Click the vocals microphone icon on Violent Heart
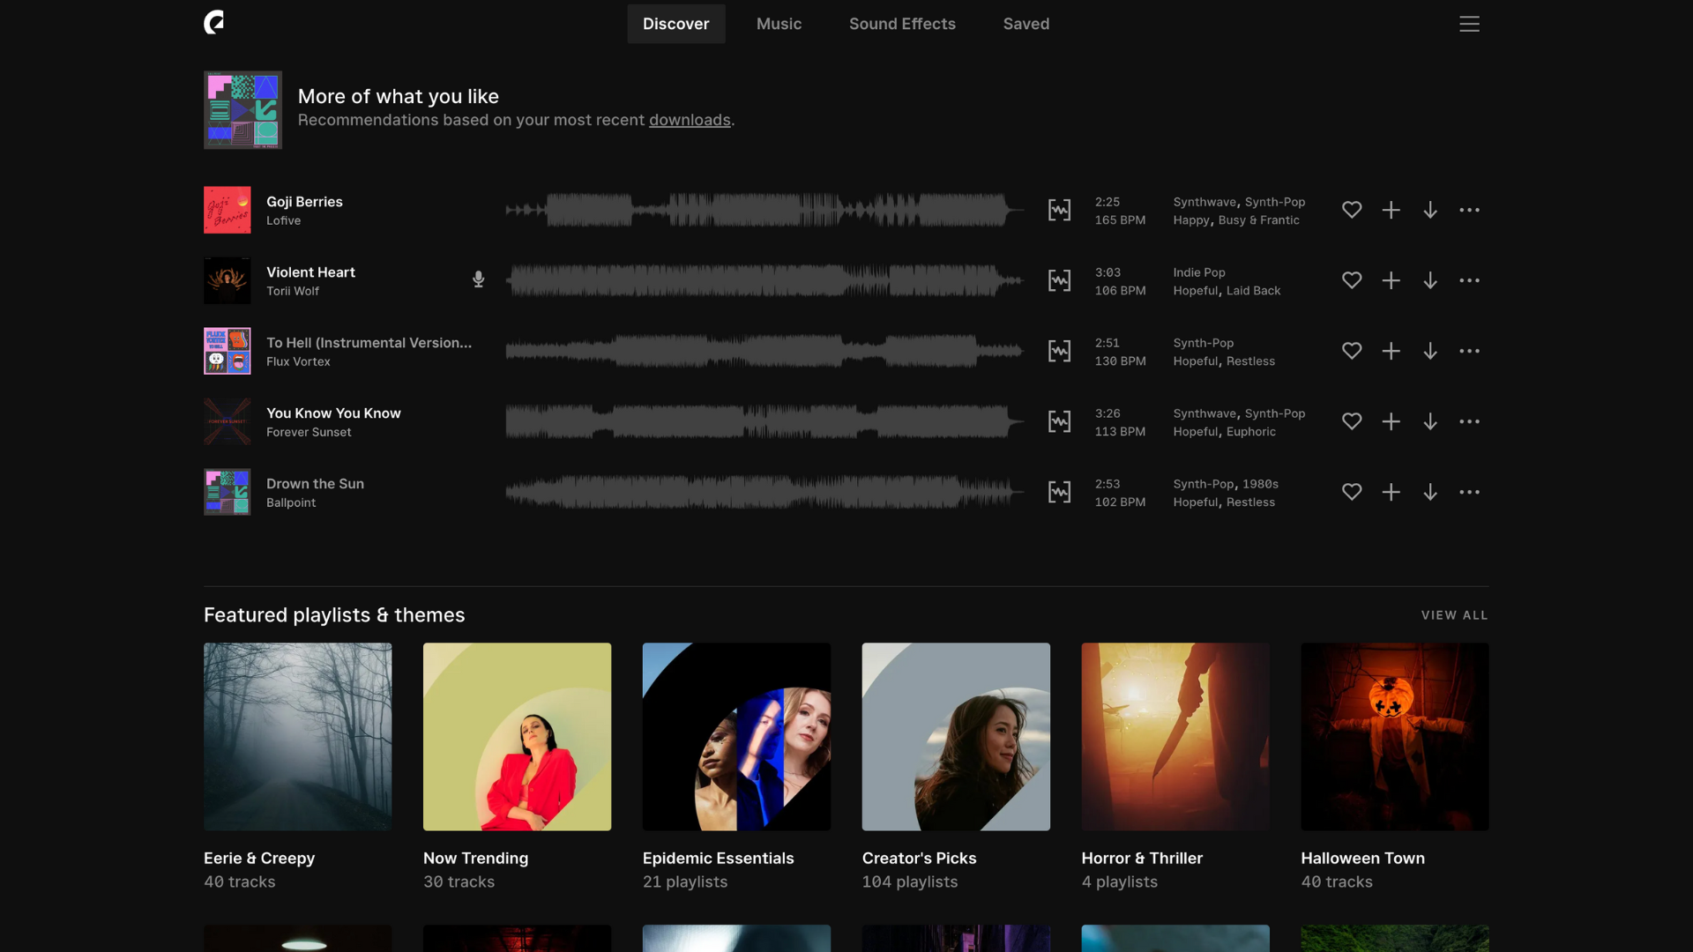Screen dimensions: 1693x952 coord(478,279)
